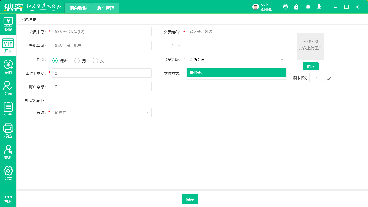Screen dimensions: 368x207
Task: Open the 会员 member sidebar icon
Action: click(x=8, y=88)
